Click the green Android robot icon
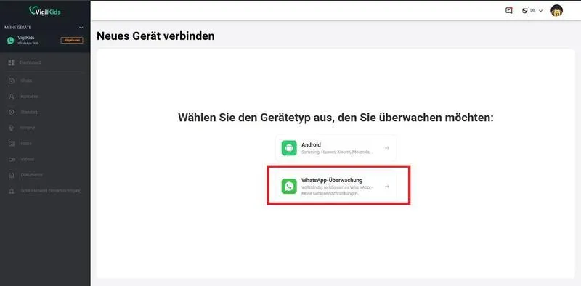 [289, 148]
